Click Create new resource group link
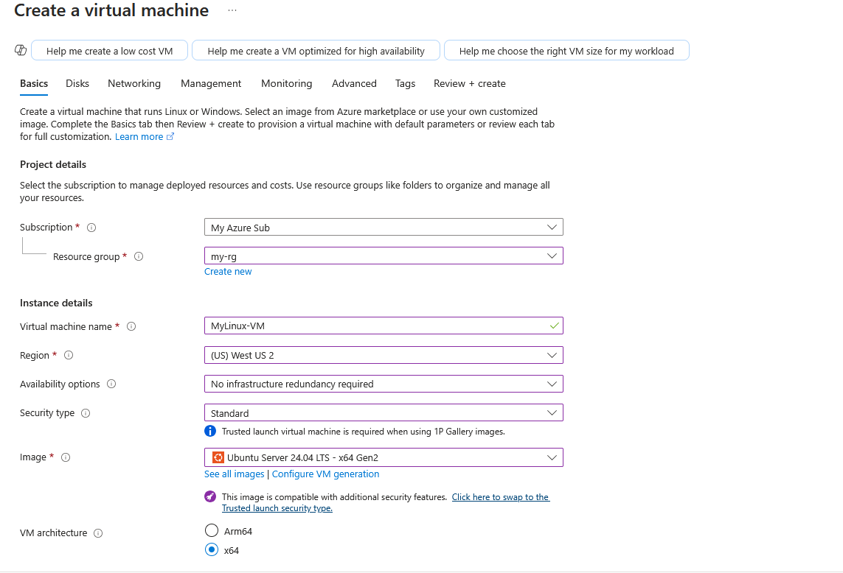 pyautogui.click(x=228, y=272)
